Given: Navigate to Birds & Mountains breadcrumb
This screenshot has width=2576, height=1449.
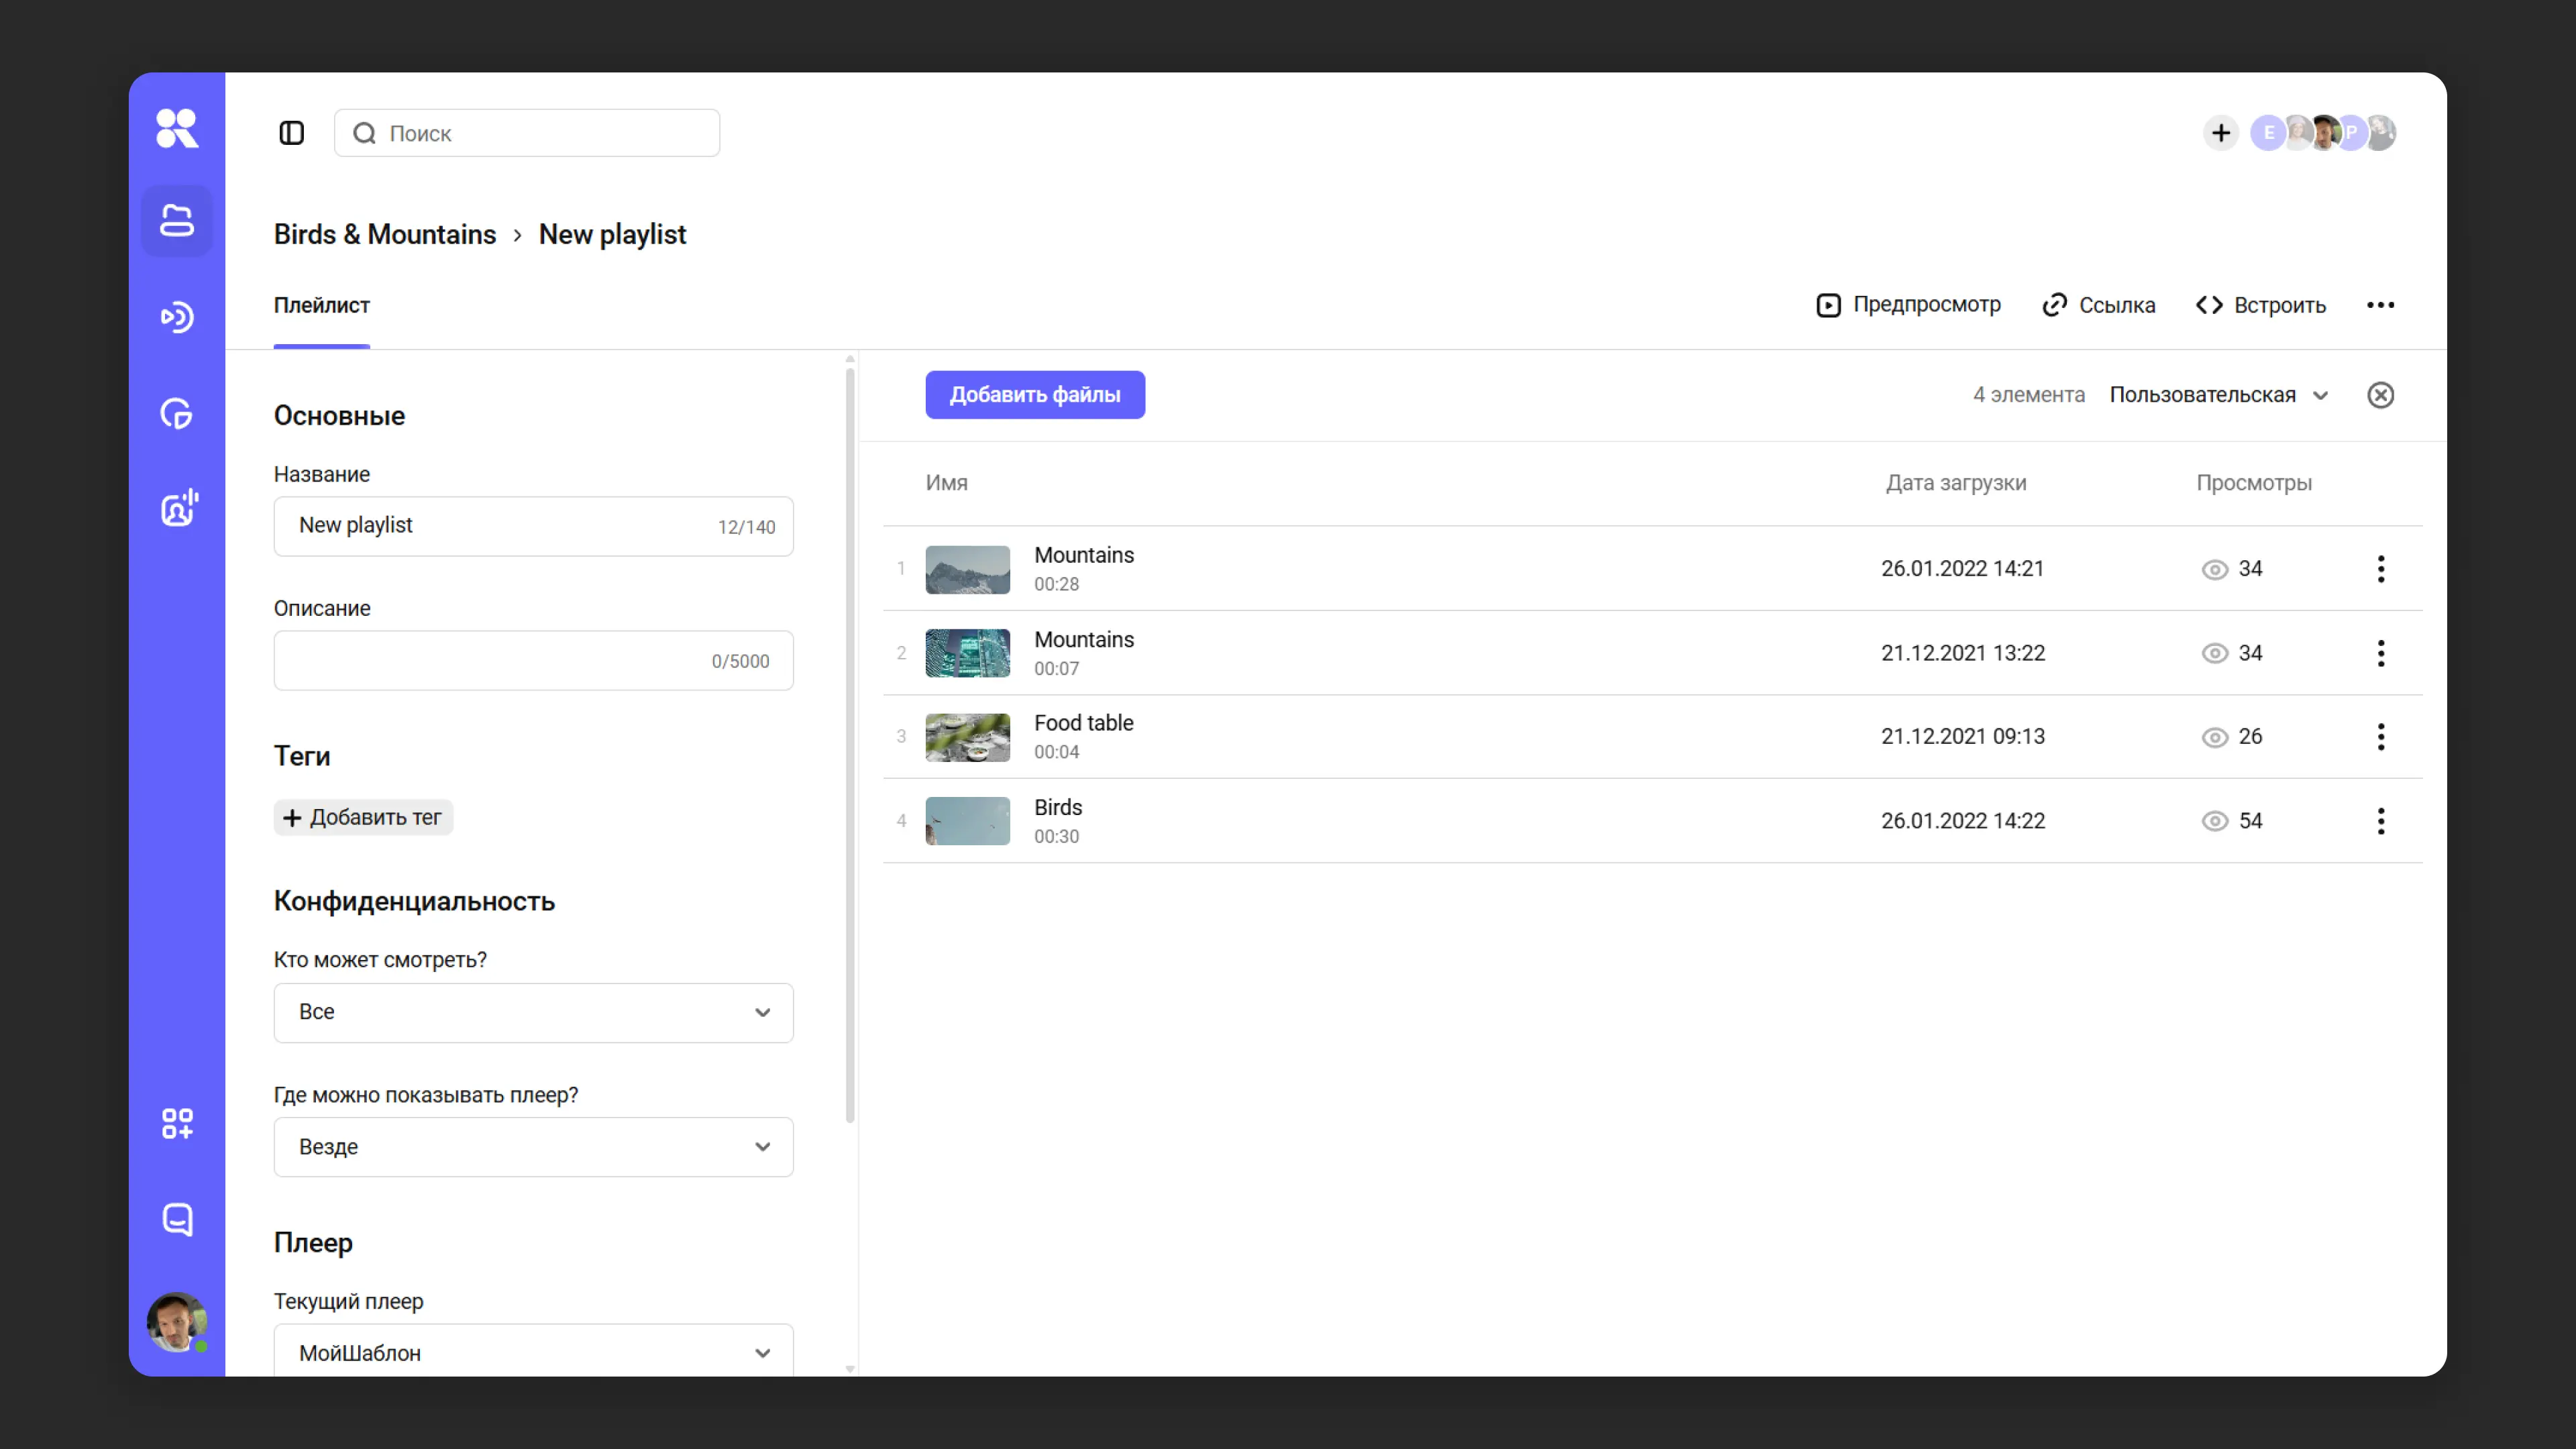Looking at the screenshot, I should tap(384, 234).
